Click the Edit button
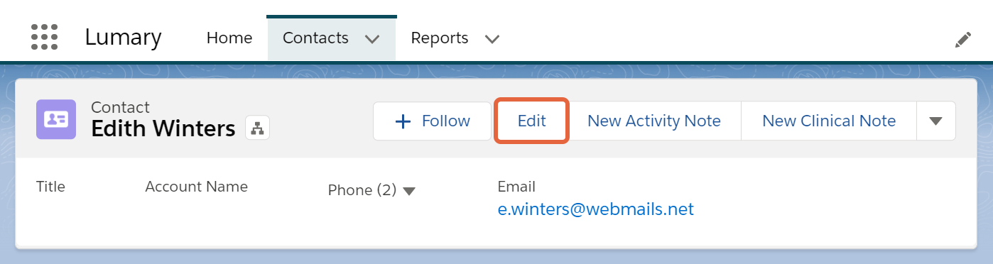 coord(531,121)
